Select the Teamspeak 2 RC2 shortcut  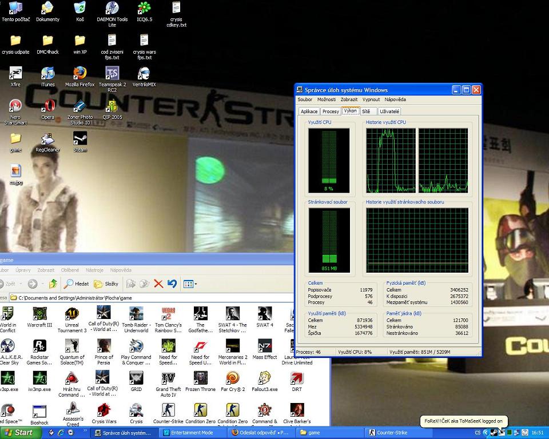(x=112, y=79)
